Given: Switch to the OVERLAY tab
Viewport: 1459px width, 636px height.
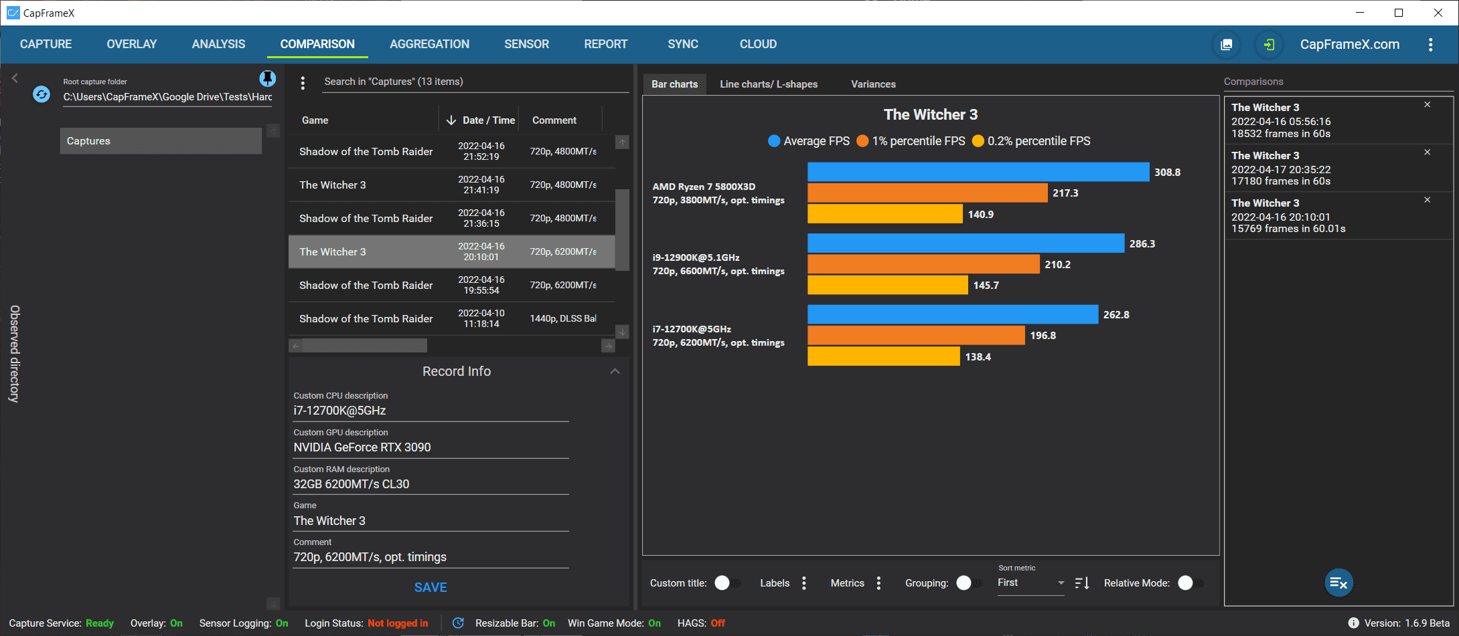Looking at the screenshot, I should tap(132, 44).
